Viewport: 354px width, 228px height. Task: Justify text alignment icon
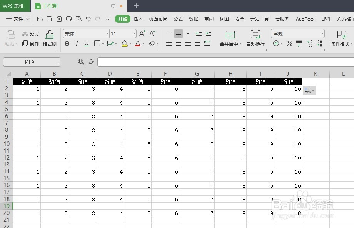click(x=198, y=43)
